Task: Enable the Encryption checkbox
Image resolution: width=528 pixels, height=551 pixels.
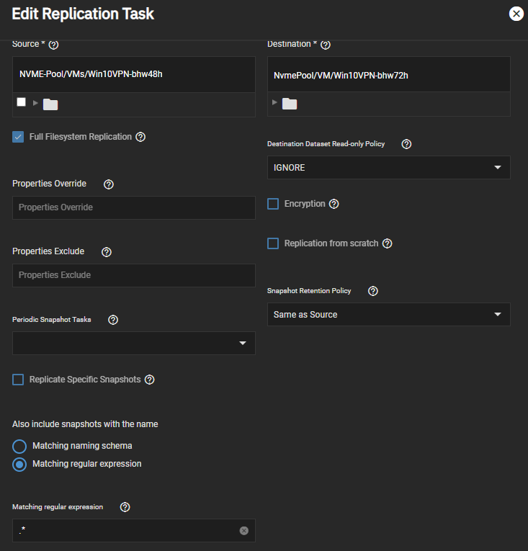Action: 273,204
